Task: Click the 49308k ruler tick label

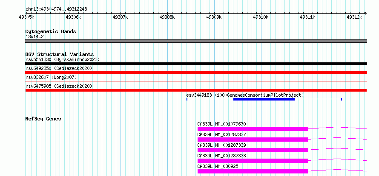Action: [167, 17]
